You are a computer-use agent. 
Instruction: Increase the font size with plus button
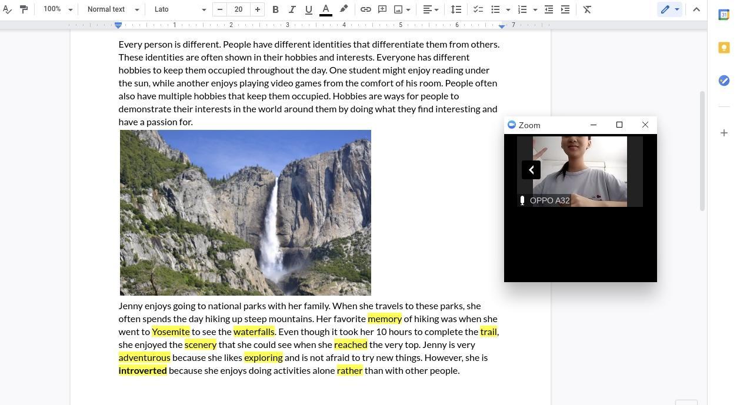tap(257, 9)
